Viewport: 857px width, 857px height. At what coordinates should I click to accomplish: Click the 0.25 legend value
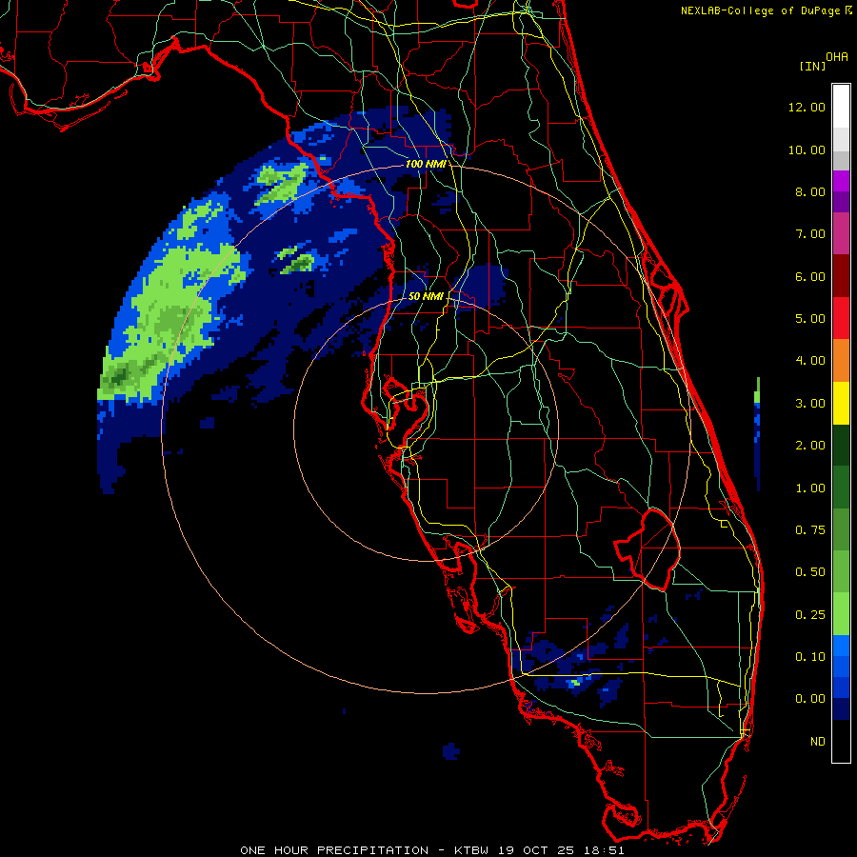tap(810, 615)
